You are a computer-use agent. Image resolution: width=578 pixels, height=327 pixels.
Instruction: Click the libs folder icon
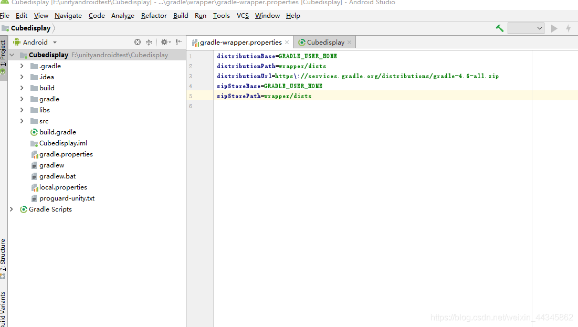34,110
